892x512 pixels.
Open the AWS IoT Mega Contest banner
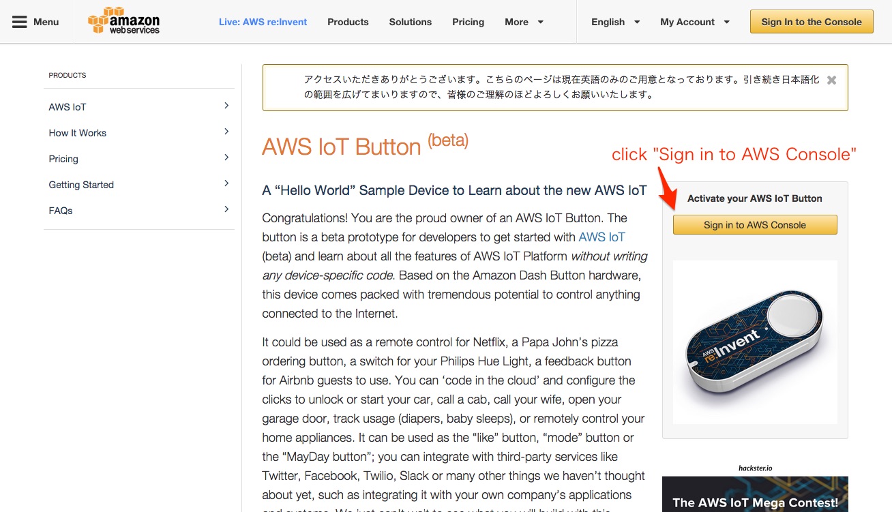755,494
